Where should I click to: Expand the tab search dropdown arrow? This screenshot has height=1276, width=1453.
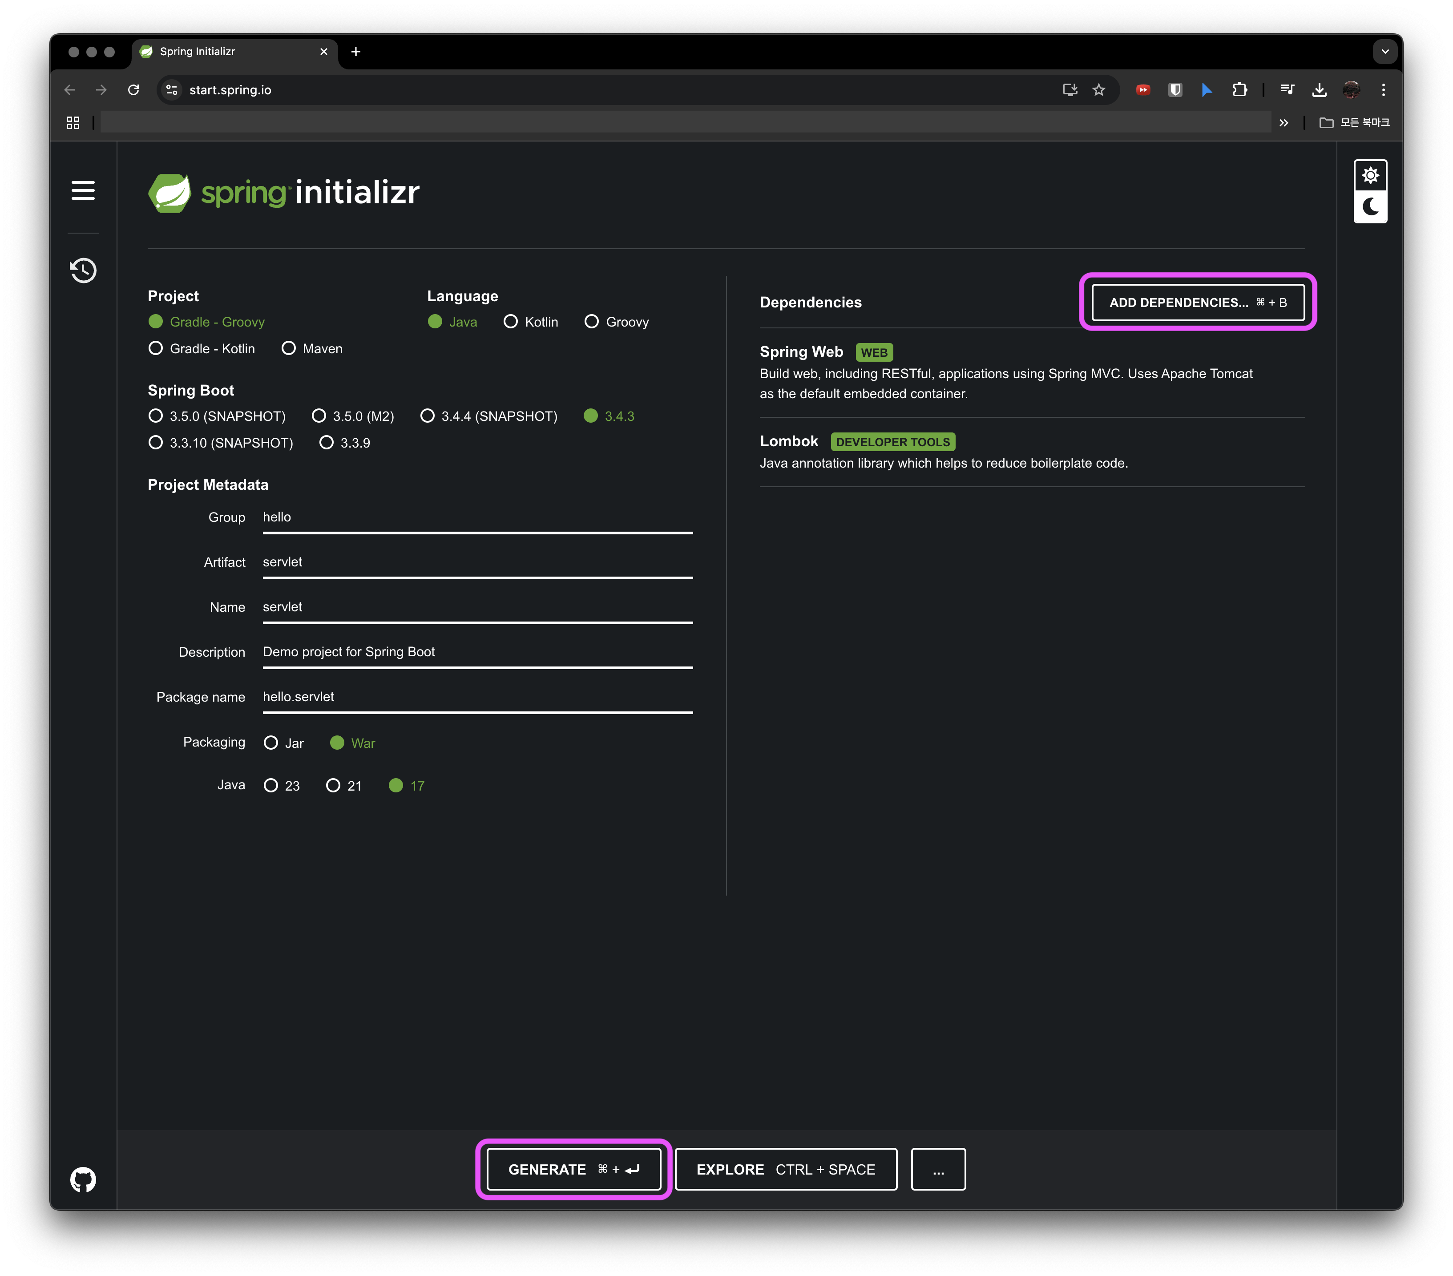point(1385,52)
